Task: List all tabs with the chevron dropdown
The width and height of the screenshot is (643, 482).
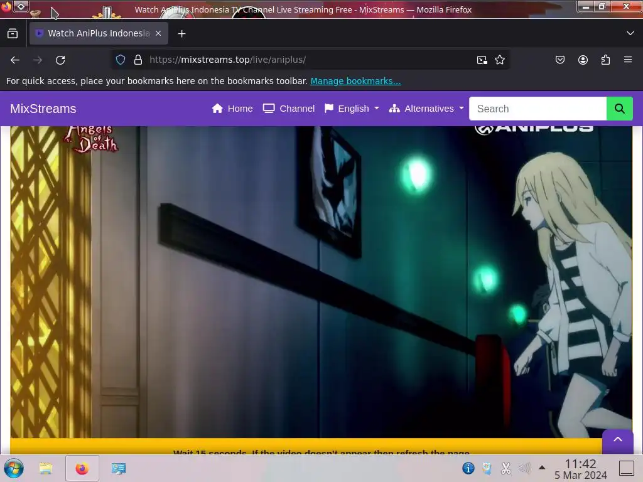Action: pos(630,33)
